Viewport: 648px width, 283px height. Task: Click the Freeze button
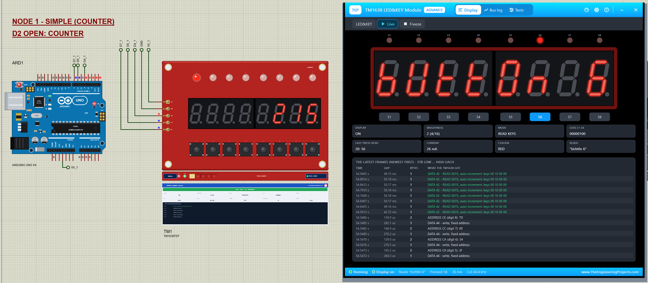pyautogui.click(x=412, y=24)
